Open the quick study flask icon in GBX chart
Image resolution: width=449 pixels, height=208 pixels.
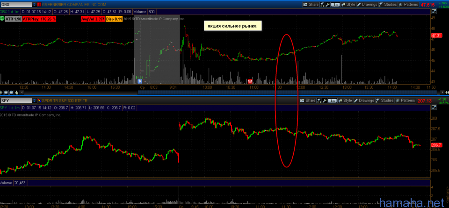coord(322,5)
